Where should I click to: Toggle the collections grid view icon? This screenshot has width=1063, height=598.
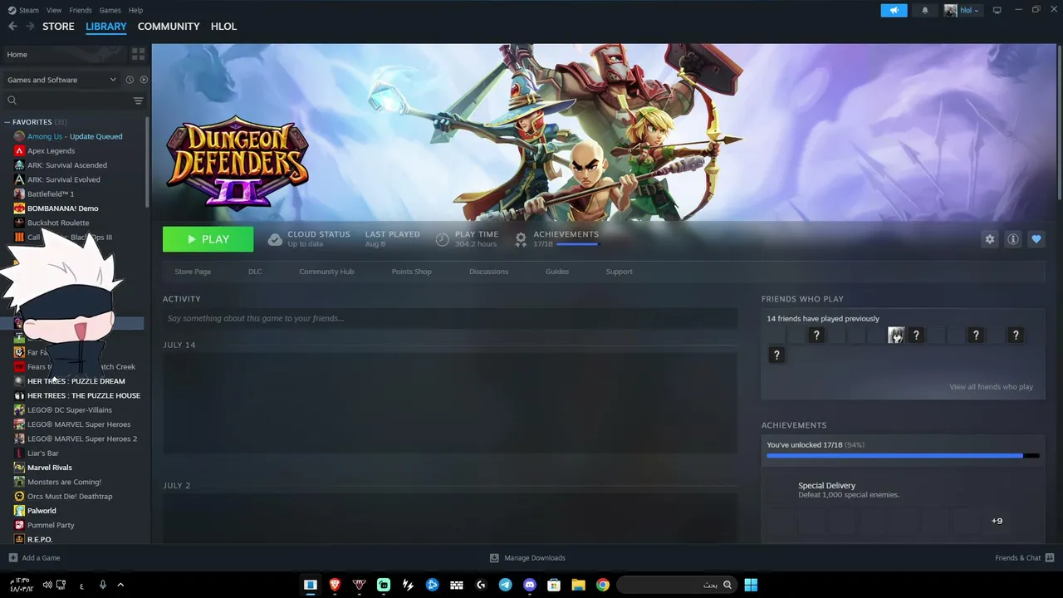point(138,54)
